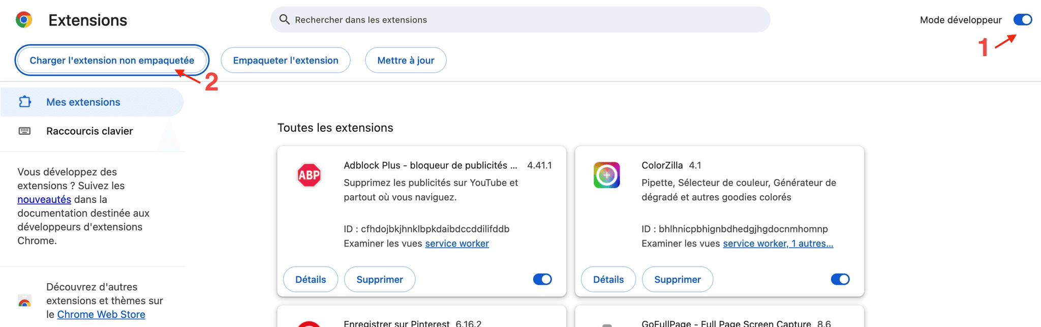Click the red Pinterest extension icon

coord(309,324)
